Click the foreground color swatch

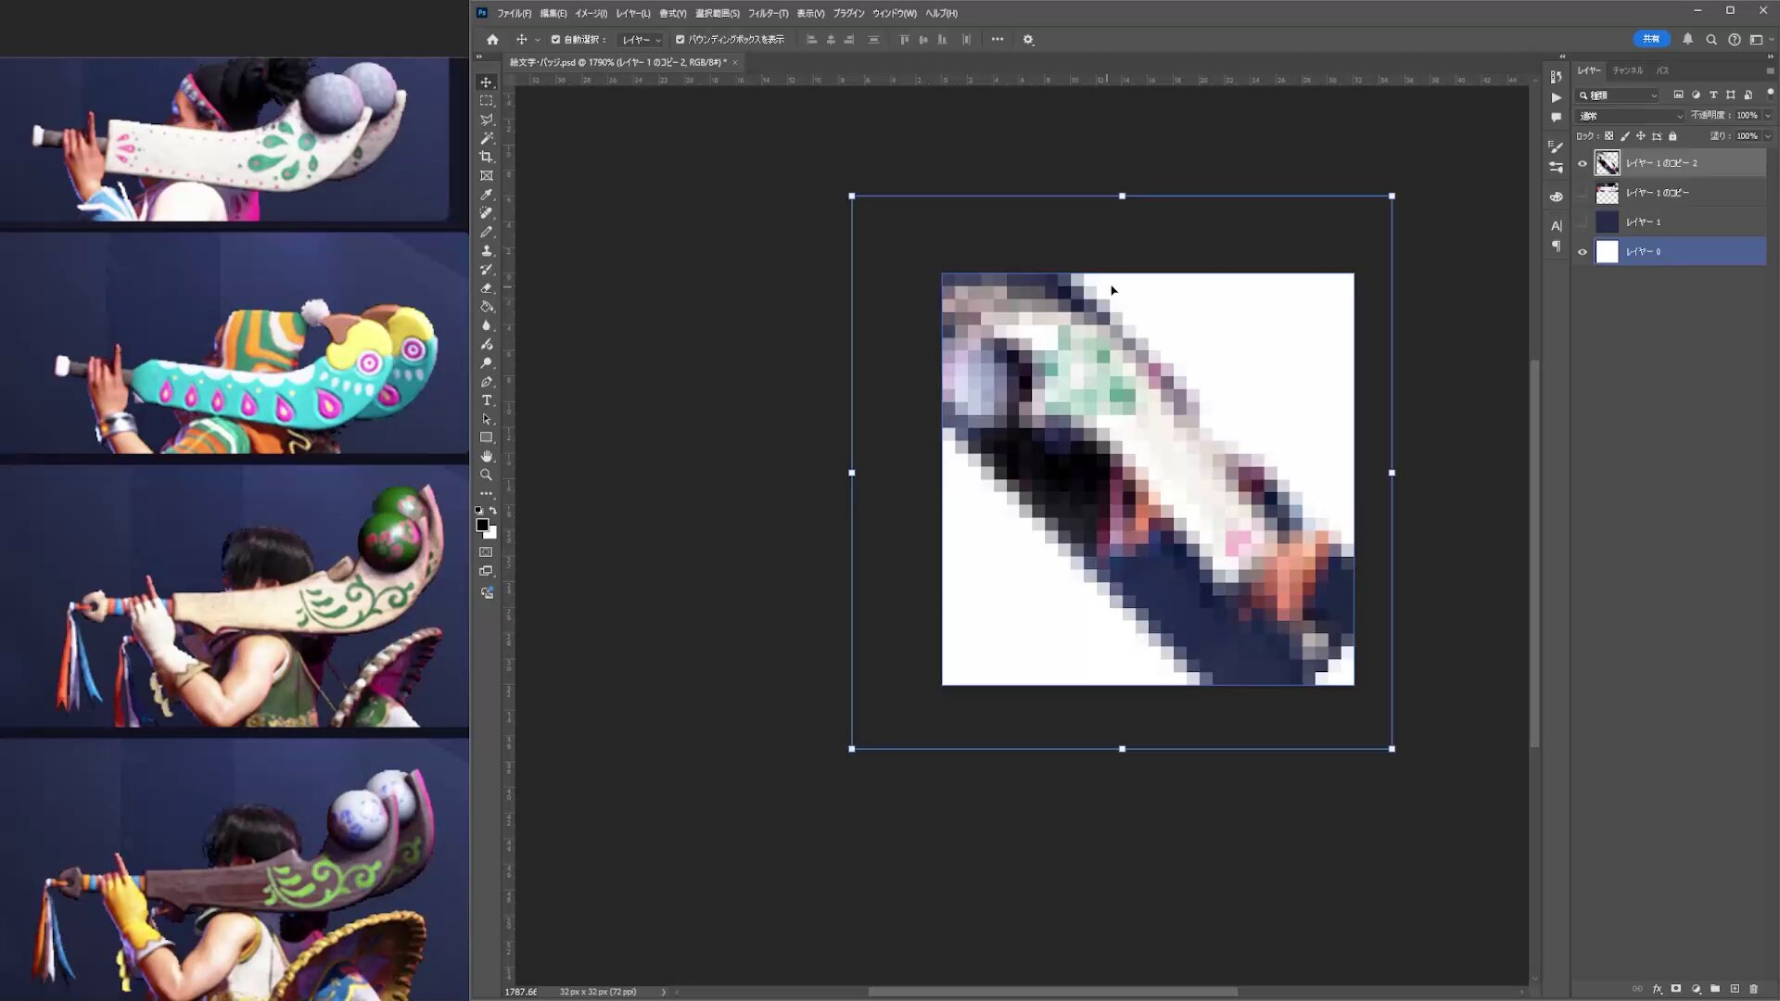pyautogui.click(x=482, y=526)
